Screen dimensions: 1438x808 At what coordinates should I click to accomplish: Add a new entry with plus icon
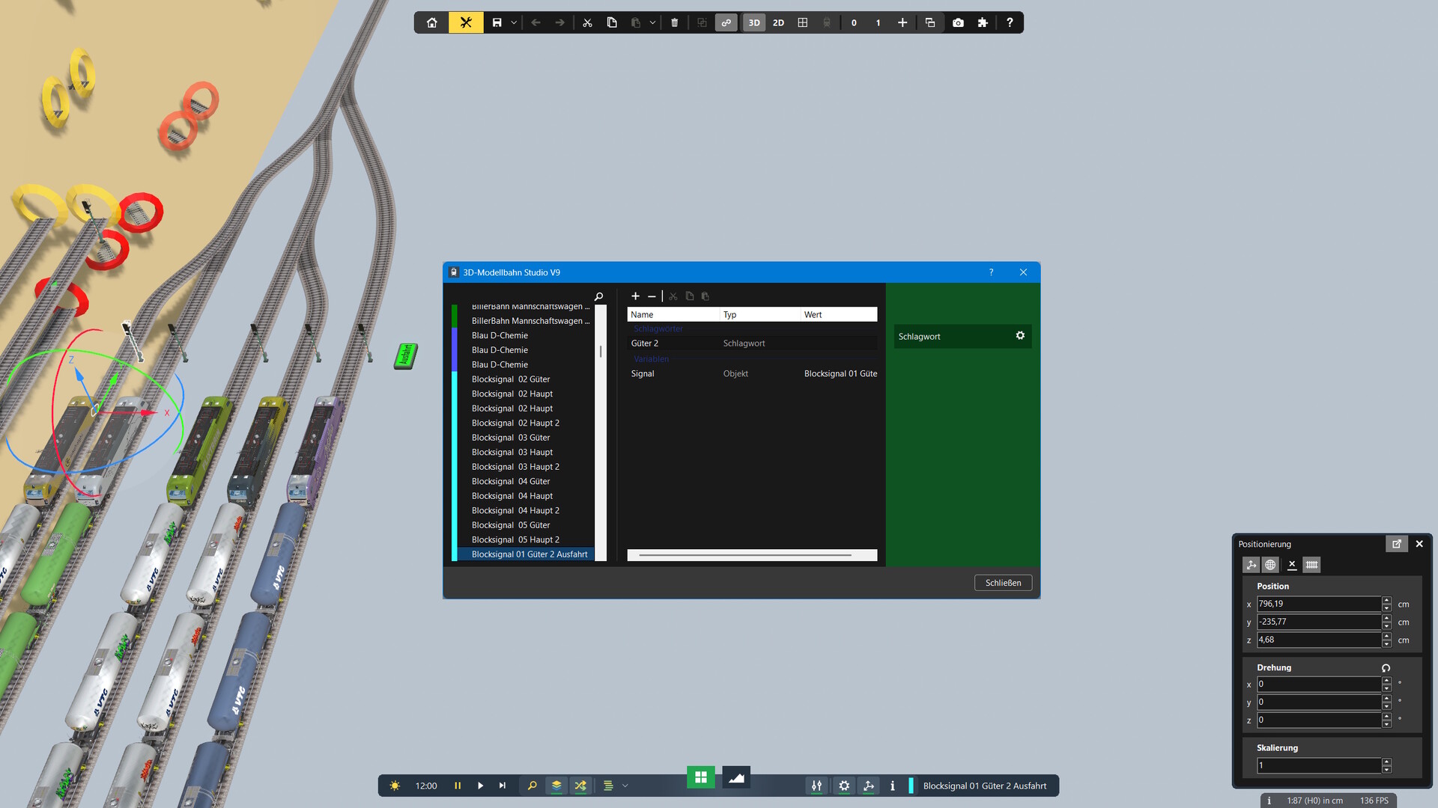click(635, 296)
